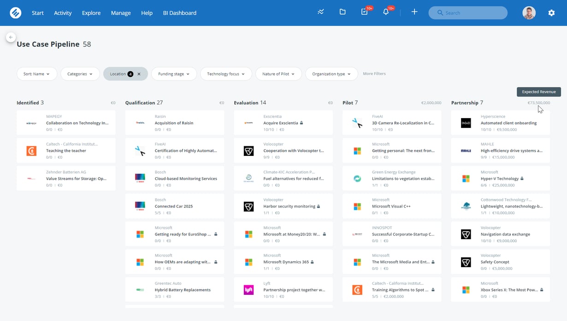Click the More Filters link
This screenshot has height=321, width=567.
click(x=374, y=73)
